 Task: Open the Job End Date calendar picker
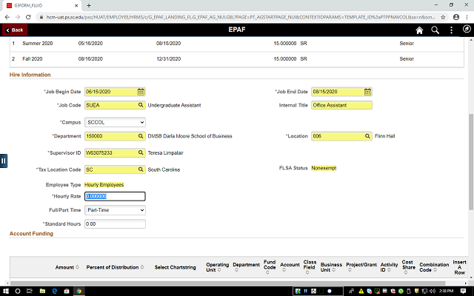click(x=367, y=92)
